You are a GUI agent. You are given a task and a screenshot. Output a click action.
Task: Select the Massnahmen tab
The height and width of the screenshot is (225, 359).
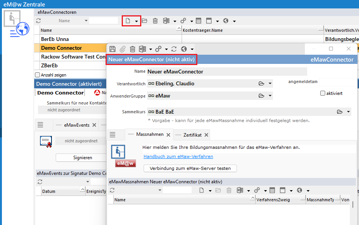[150, 135]
